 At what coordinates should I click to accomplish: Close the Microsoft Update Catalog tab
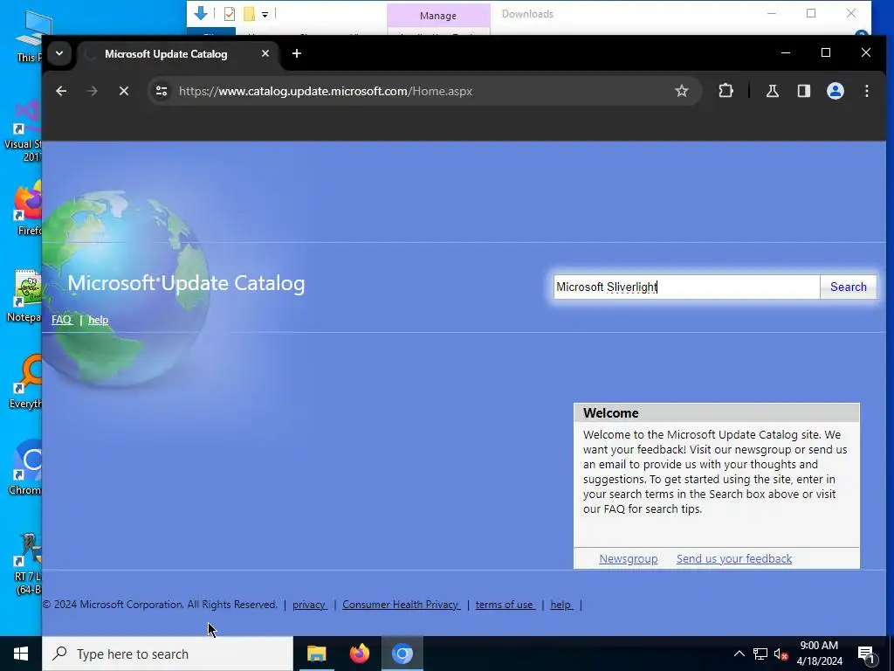point(265,53)
